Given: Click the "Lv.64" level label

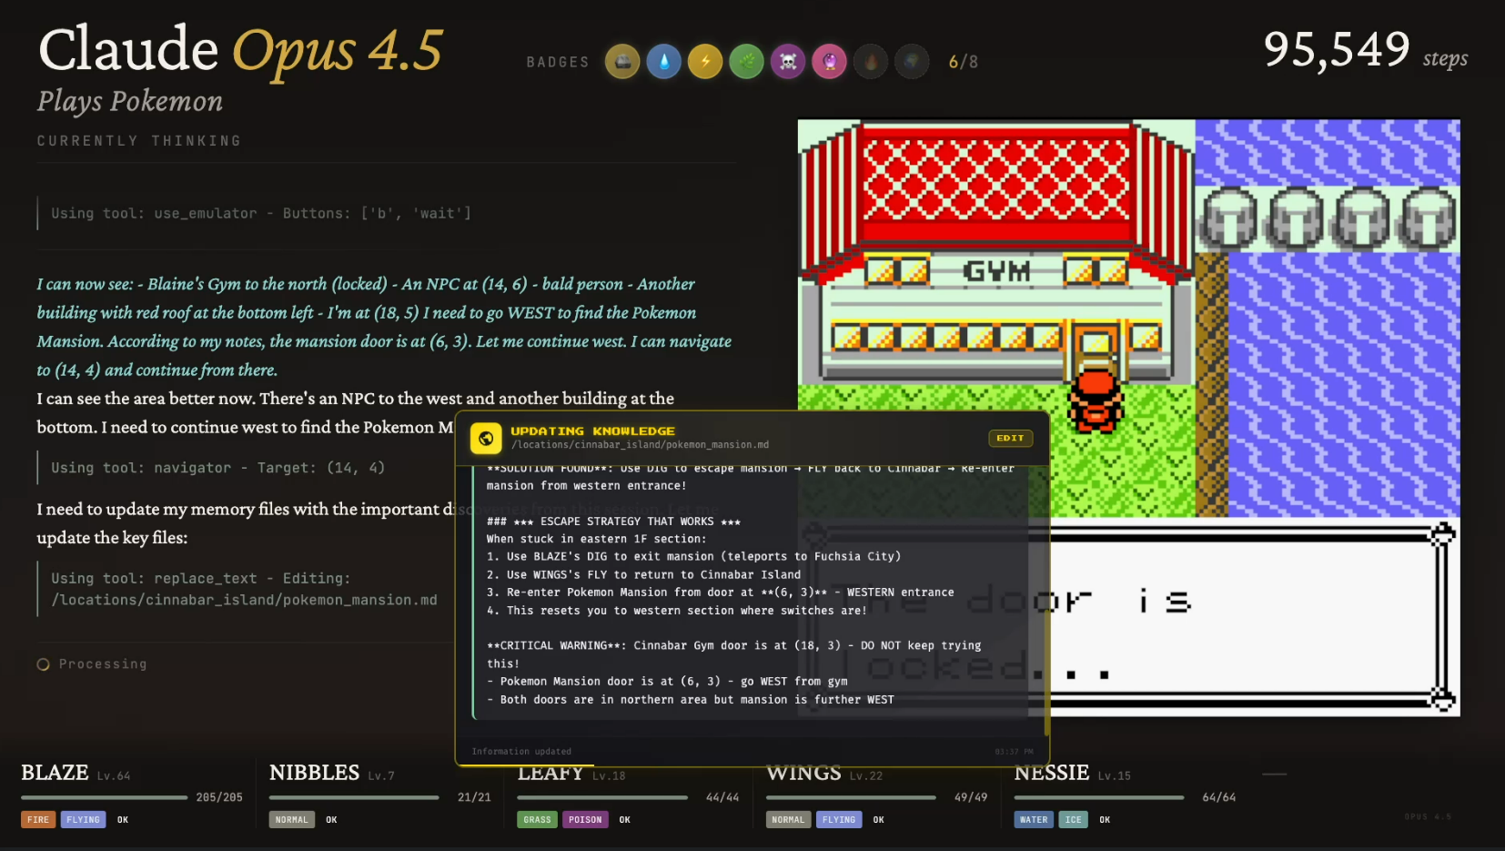Looking at the screenshot, I should tap(114, 776).
